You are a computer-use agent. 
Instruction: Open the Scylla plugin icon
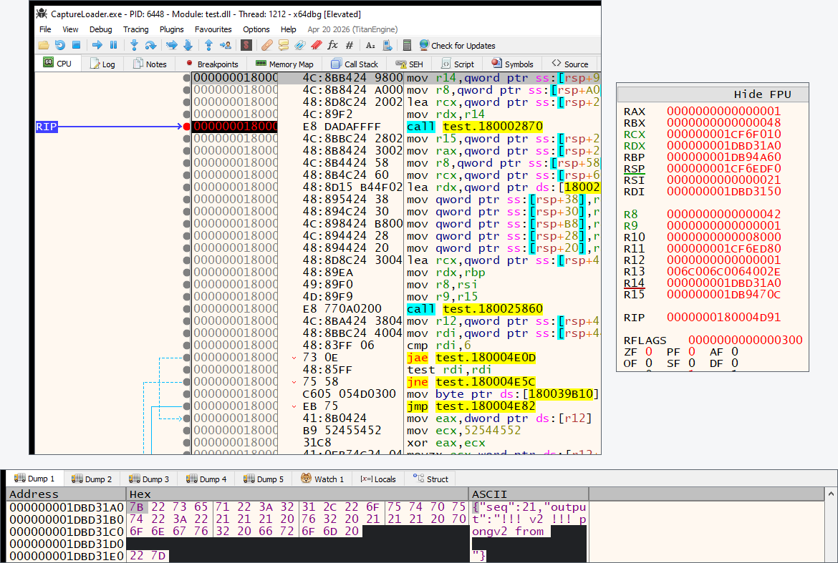(246, 45)
